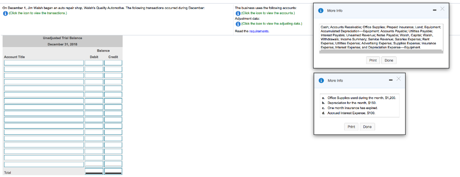This screenshot has height=177, width=460.
Task: Open the accounts info icon
Action: pyautogui.click(x=238, y=13)
